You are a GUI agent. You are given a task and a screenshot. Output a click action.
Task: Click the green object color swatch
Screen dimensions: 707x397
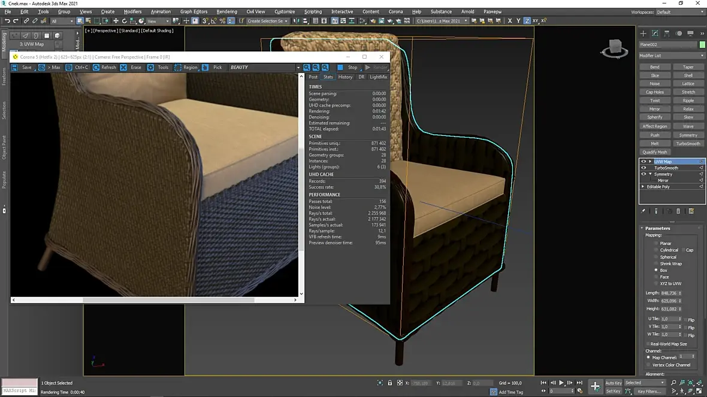(702, 44)
